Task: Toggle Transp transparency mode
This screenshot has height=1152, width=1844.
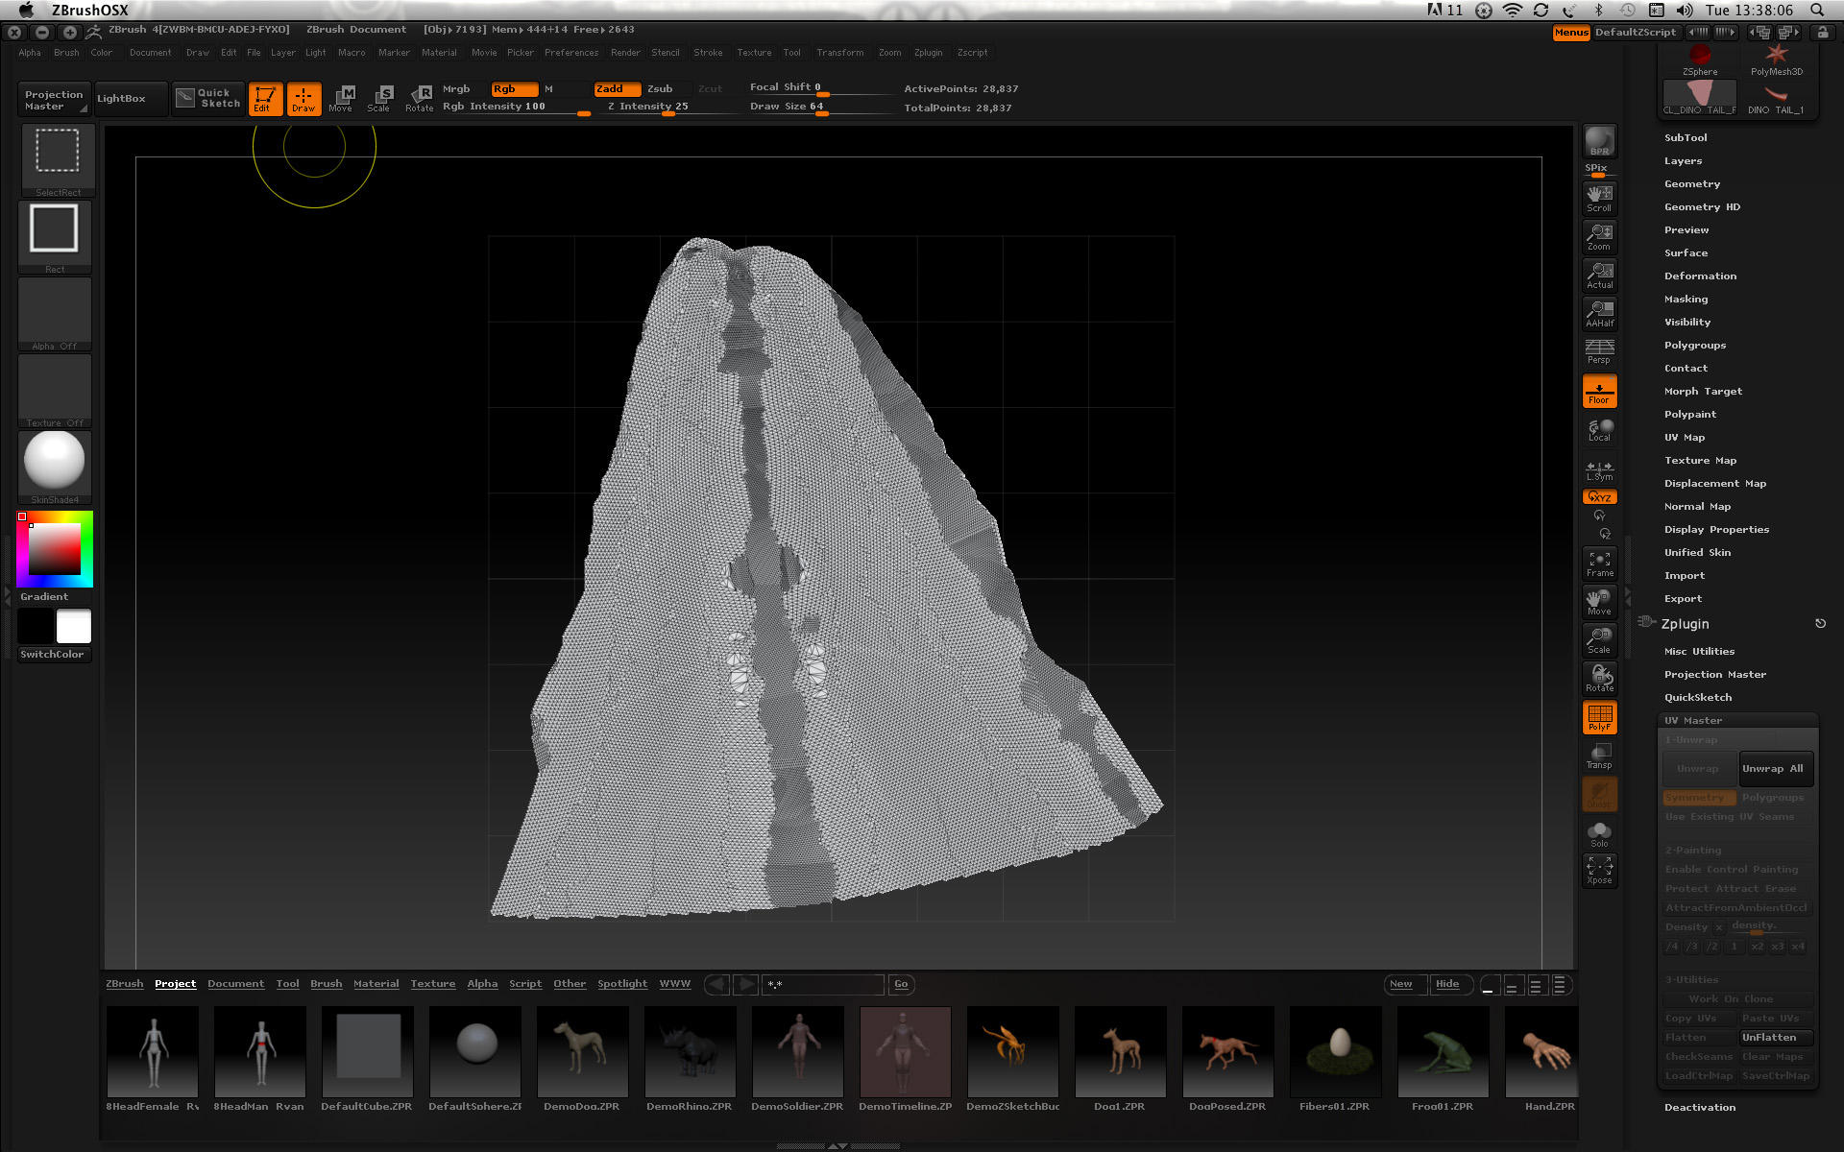Action: point(1599,756)
